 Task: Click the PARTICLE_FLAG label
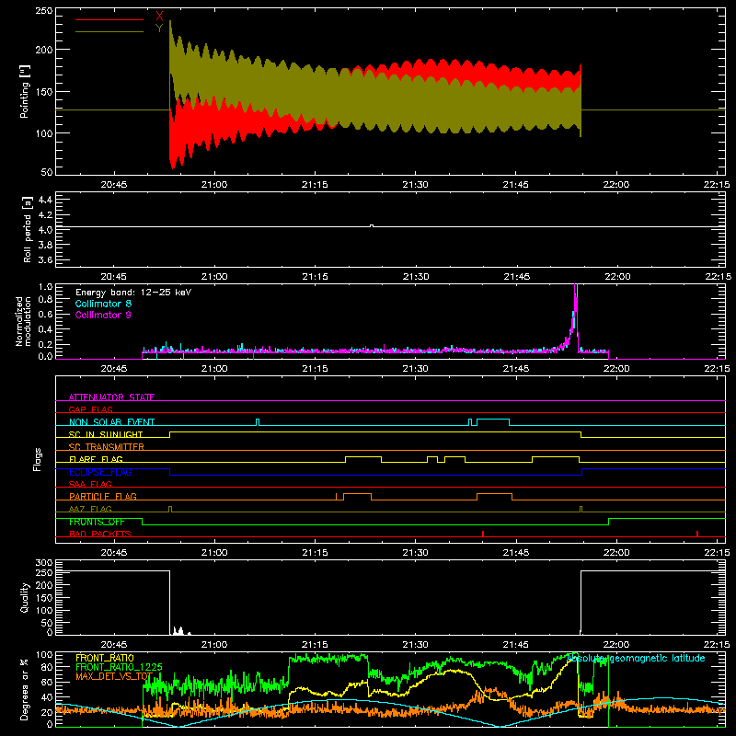[x=103, y=496]
